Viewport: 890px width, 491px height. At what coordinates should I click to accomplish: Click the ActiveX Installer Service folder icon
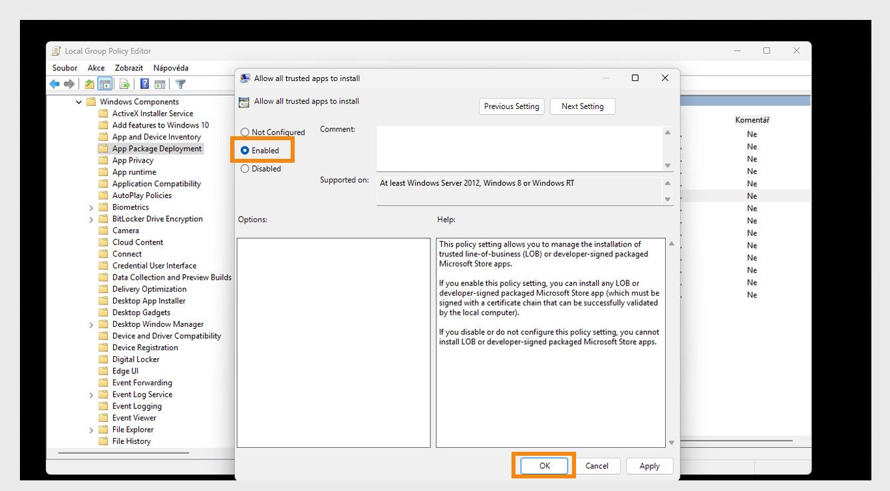(103, 114)
